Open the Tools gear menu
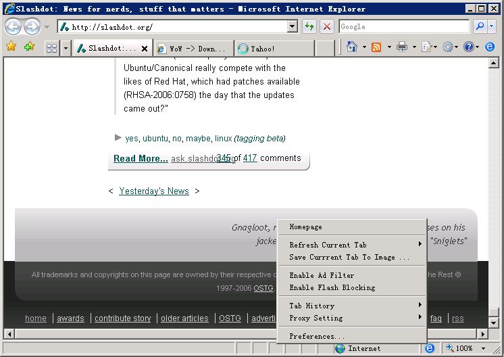The image size is (504, 357). click(449, 47)
